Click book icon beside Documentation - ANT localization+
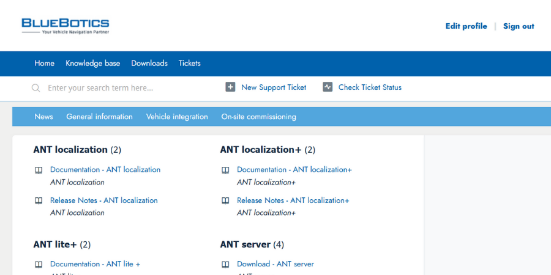 tap(225, 170)
